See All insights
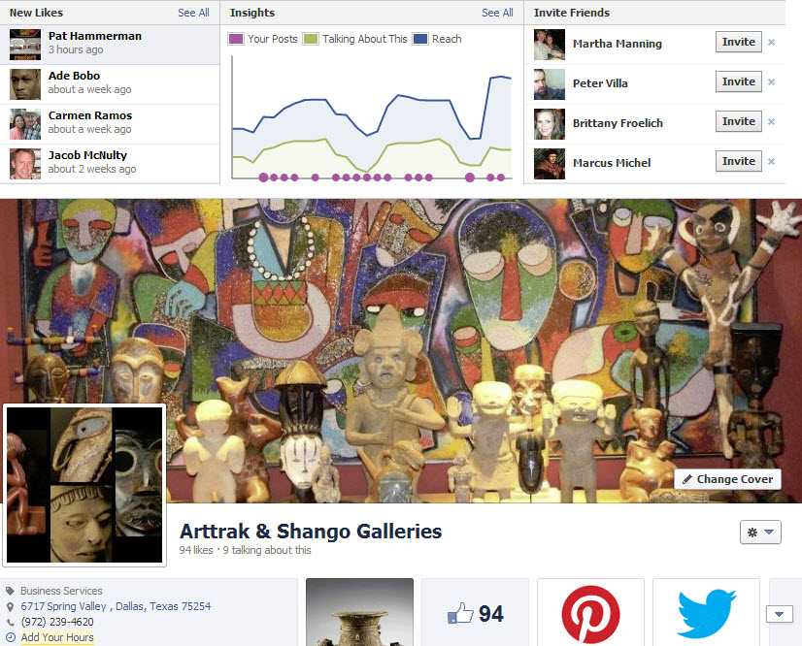The image size is (802, 646). 497,13
